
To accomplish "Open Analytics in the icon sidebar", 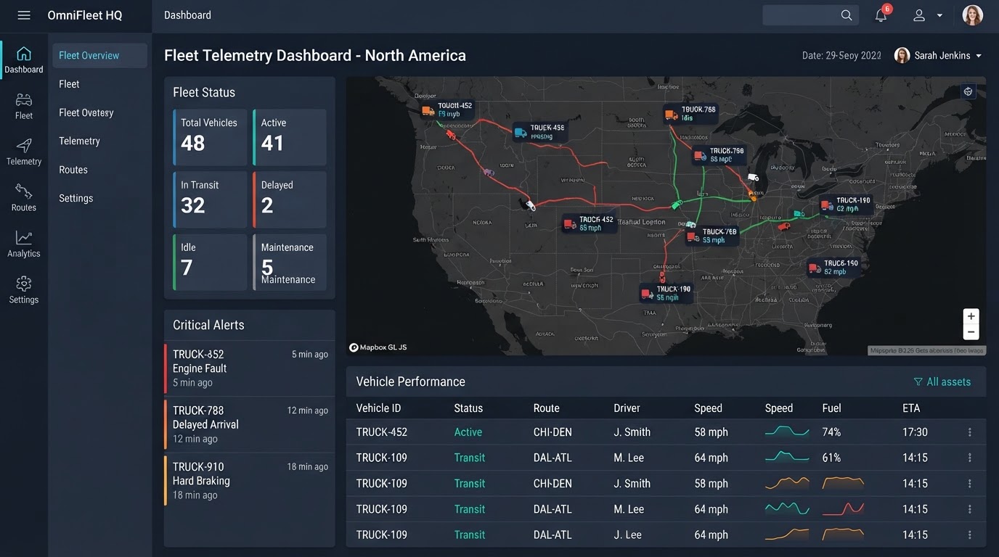I will tap(24, 244).
